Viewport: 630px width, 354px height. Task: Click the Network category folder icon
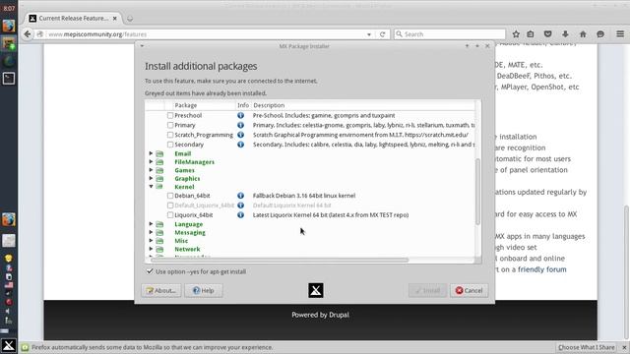(159, 249)
